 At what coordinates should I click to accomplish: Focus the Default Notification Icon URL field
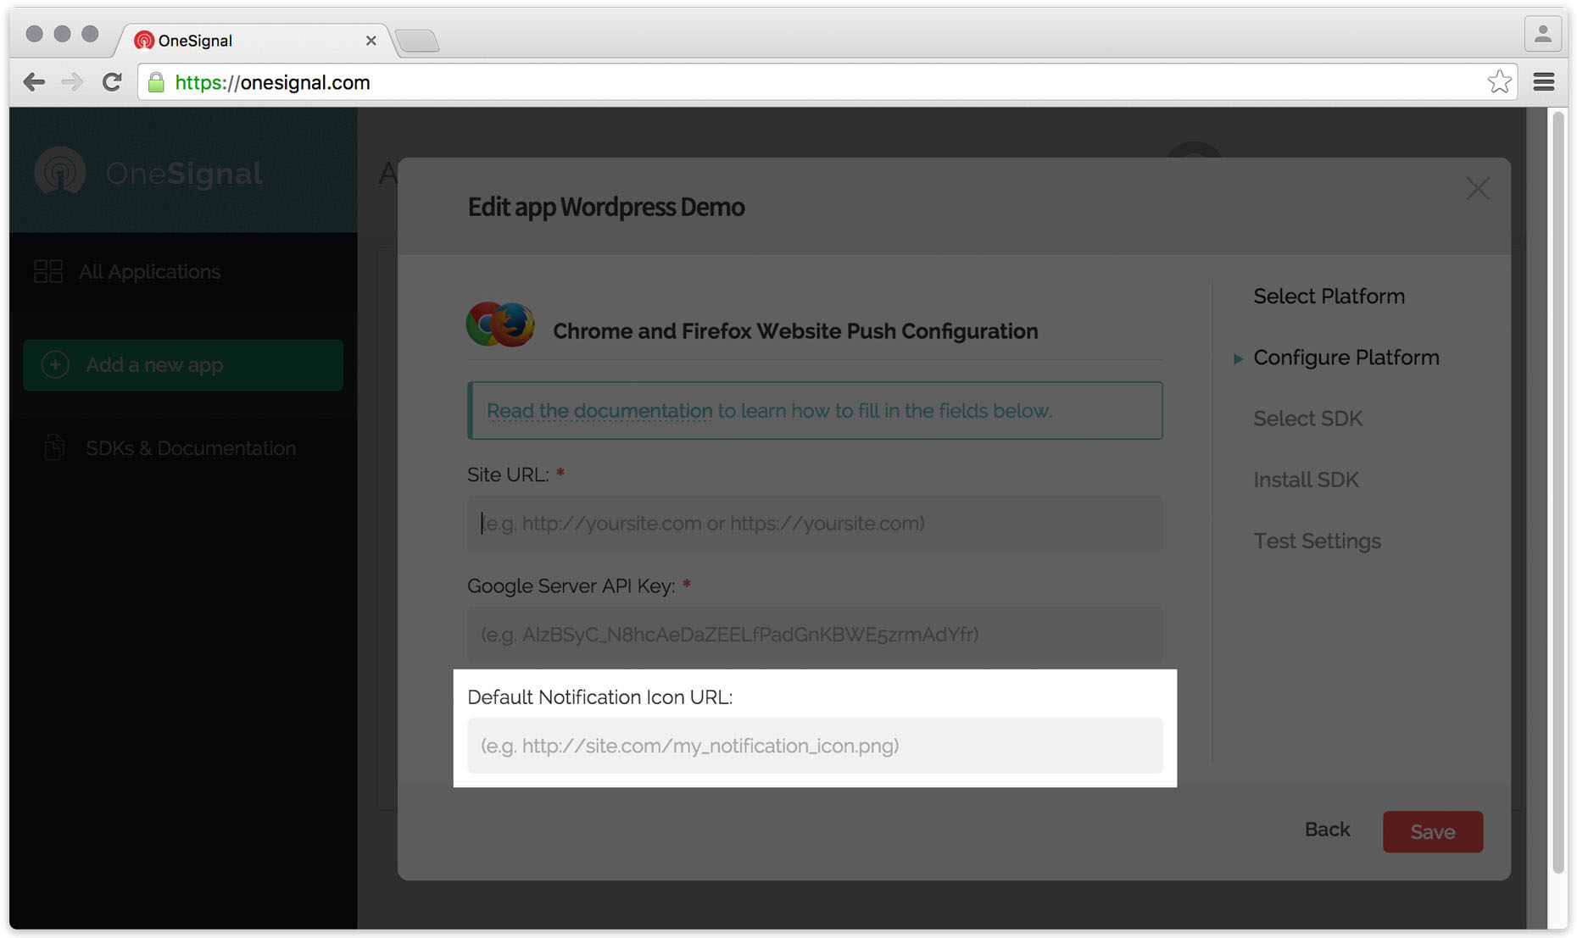[x=815, y=746]
